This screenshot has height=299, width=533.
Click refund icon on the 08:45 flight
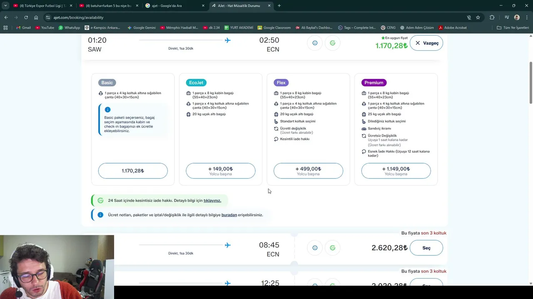tap(332, 248)
